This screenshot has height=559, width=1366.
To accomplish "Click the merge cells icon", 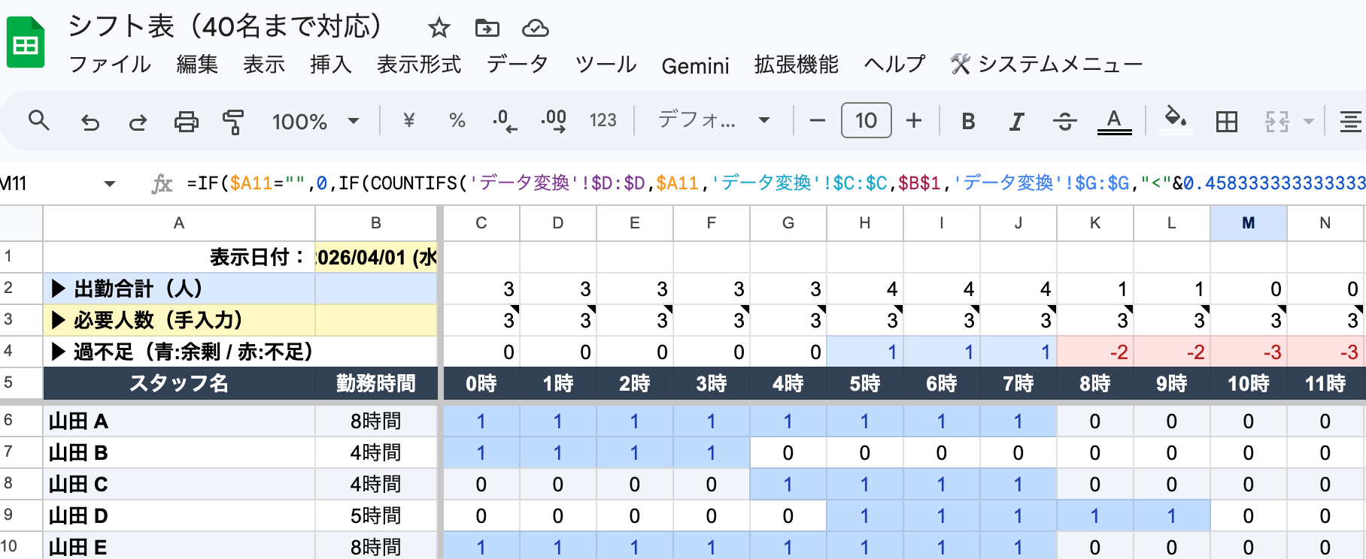I will click(1276, 121).
